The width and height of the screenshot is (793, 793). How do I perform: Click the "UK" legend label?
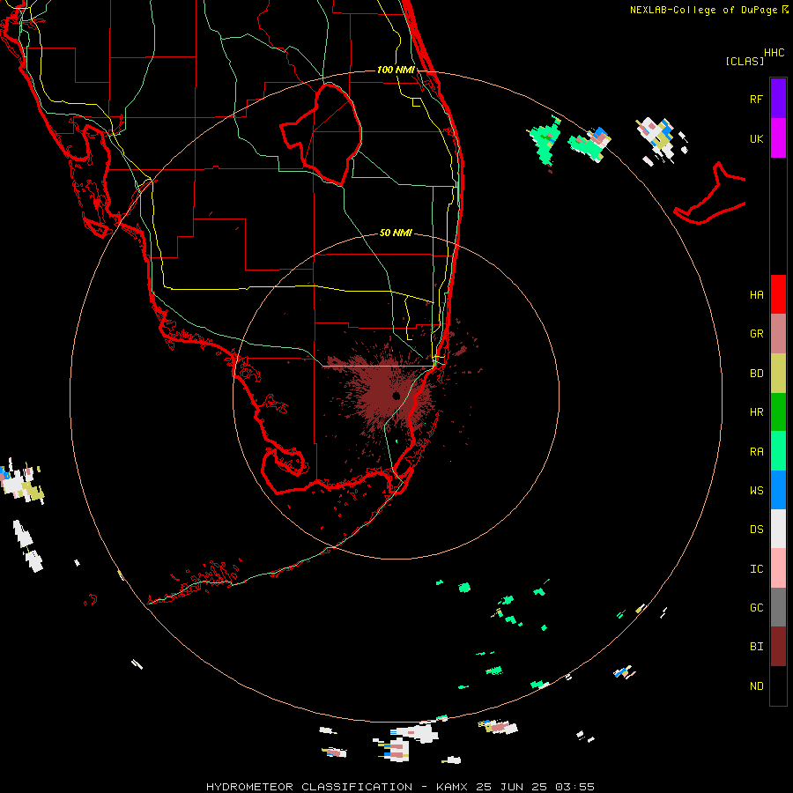(756, 138)
